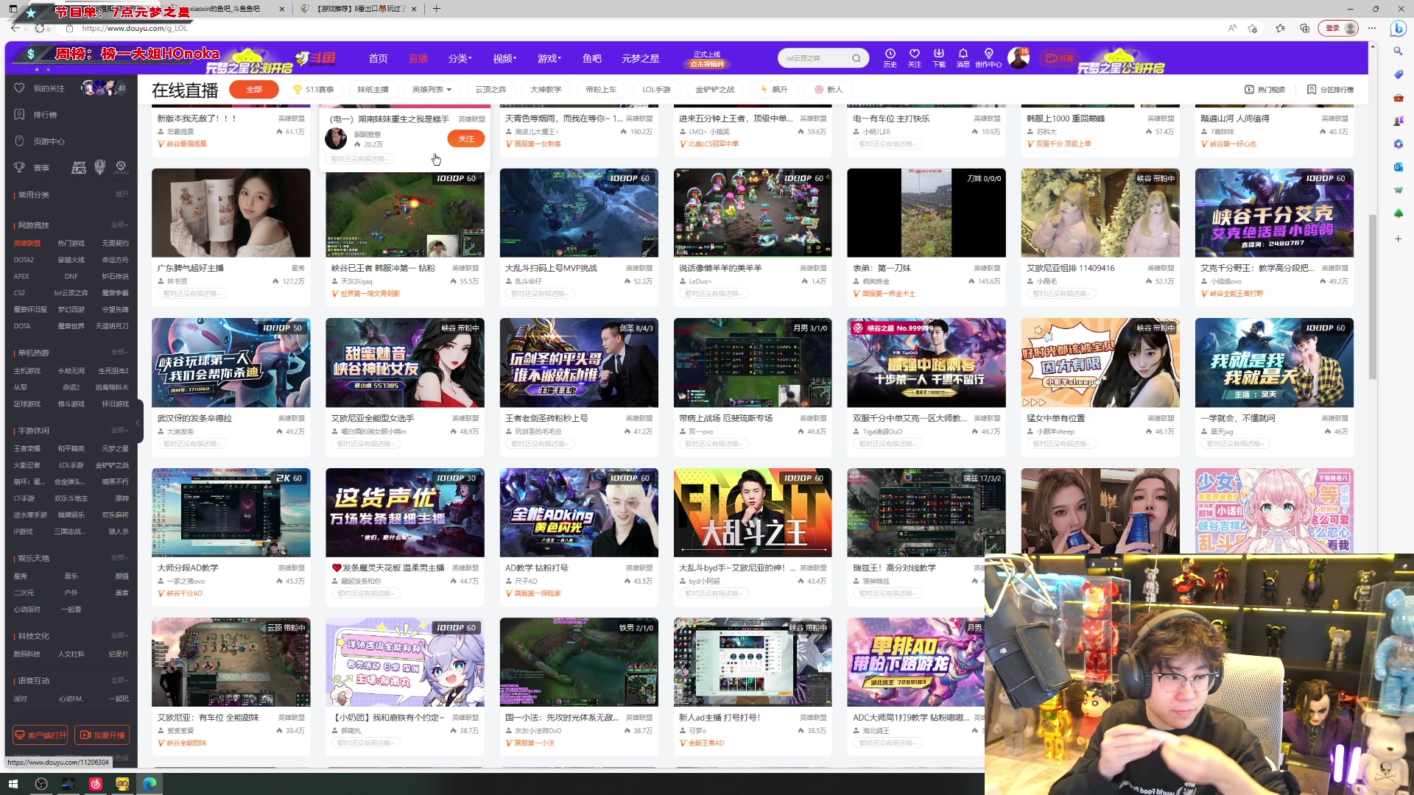Click the search magnifier in the search bar
Image resolution: width=1414 pixels, height=795 pixels.
tap(857, 57)
